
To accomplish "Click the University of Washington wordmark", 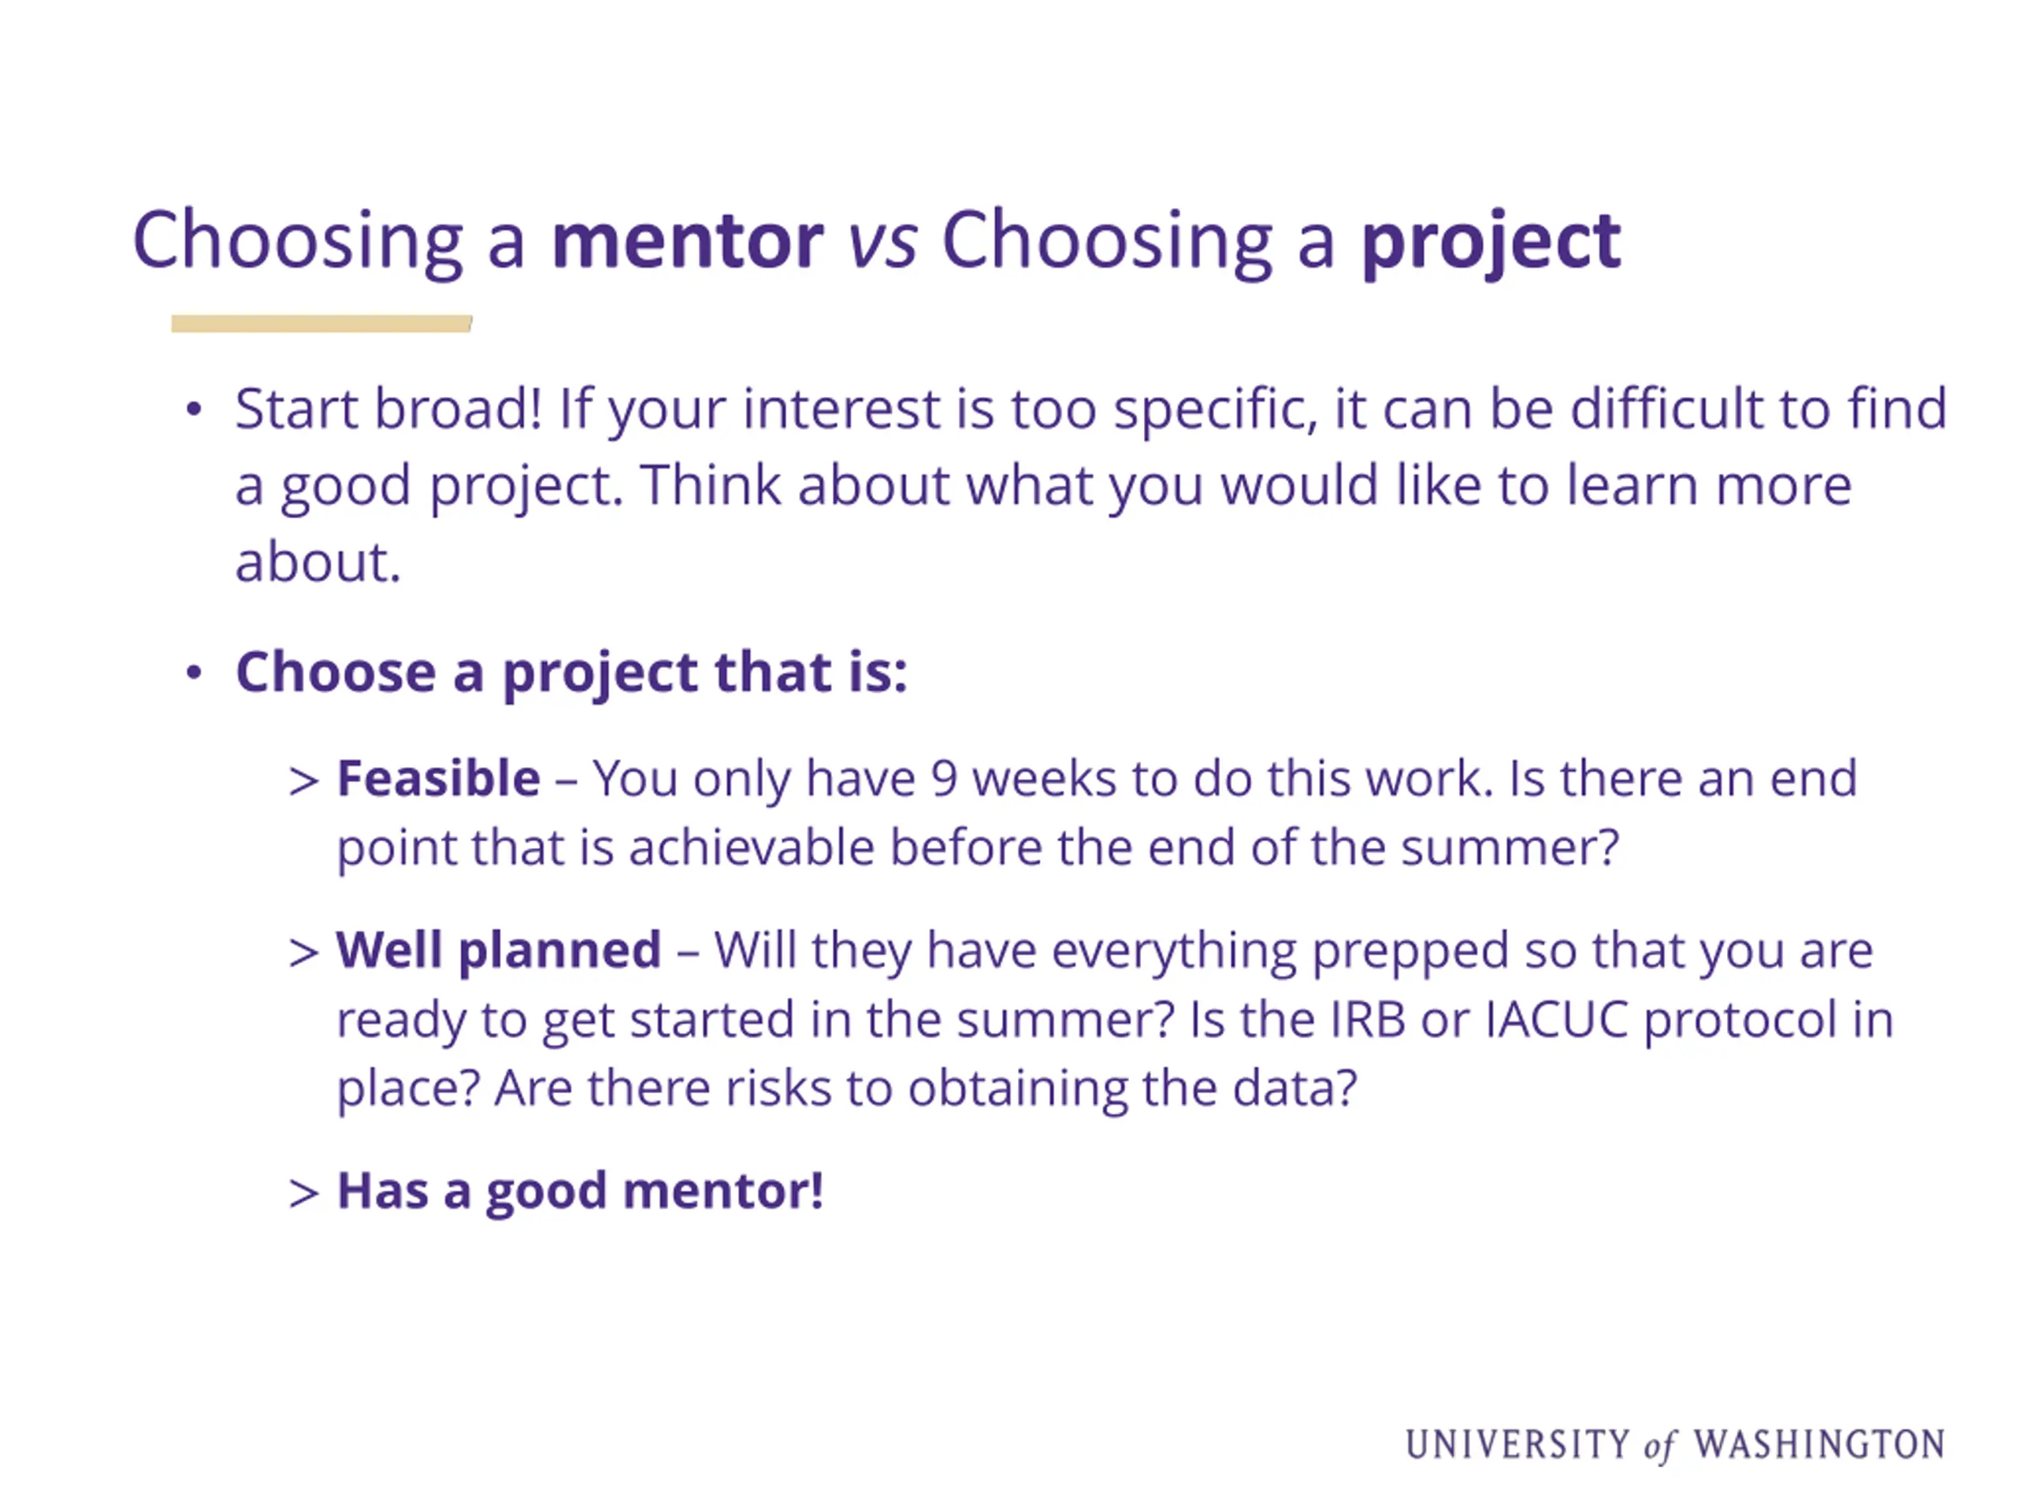I will pos(1675,1446).
